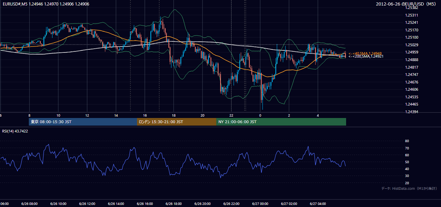Click RSI scale level 40
Screen dimensions: 441x207
tap(407, 169)
